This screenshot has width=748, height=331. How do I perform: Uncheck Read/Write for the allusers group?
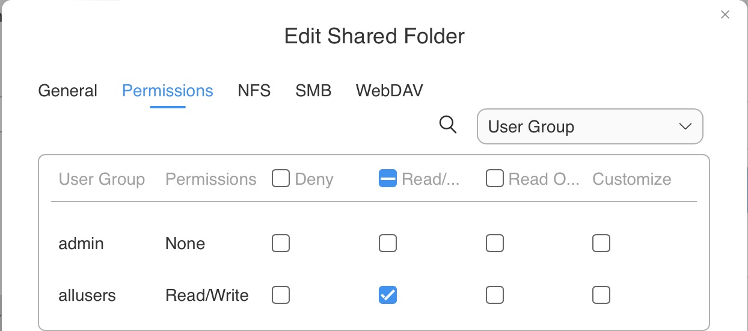388,295
